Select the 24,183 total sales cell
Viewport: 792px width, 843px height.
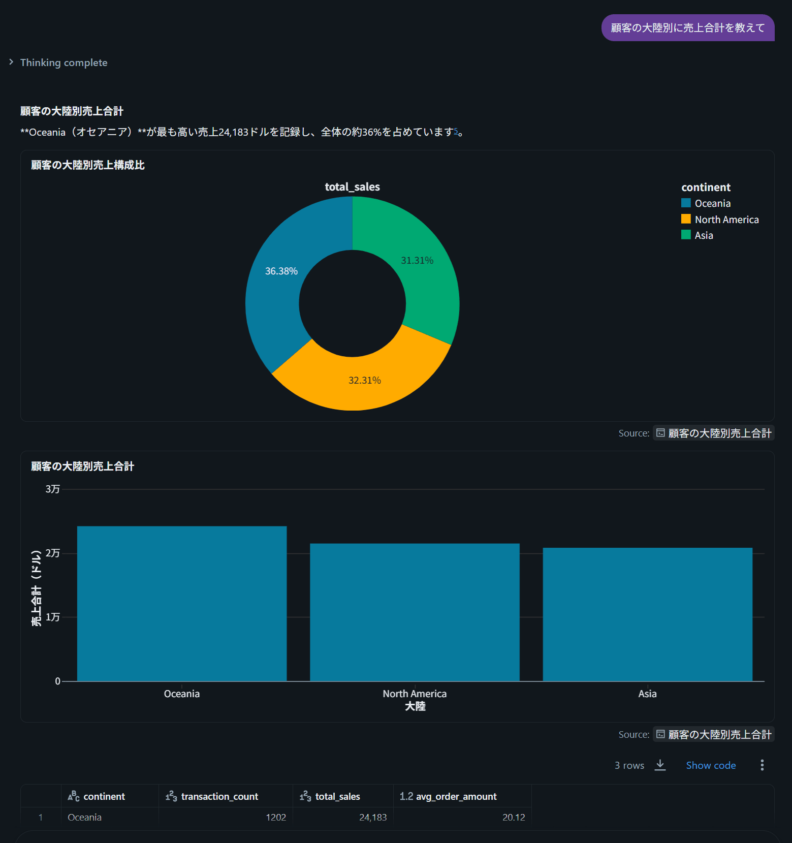coord(343,817)
